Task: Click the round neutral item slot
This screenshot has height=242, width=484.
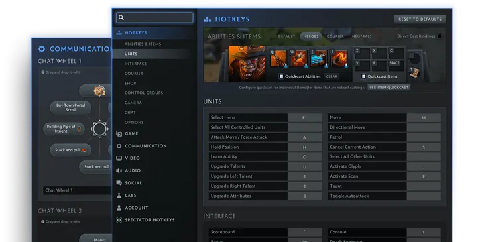Action: [414, 58]
